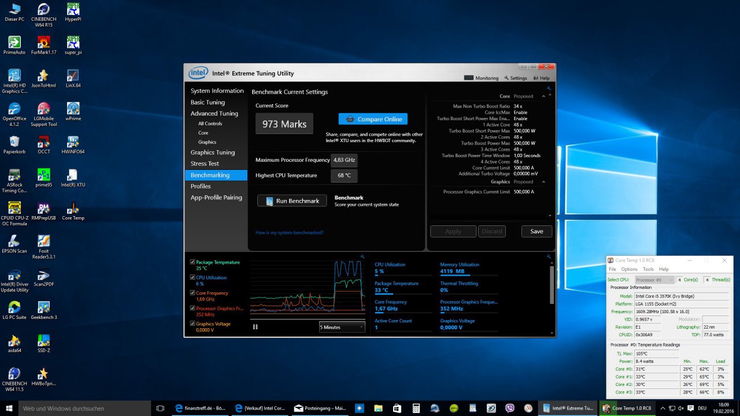Open Monitoring in XTU title bar
Viewport: 740px width, 416px height.
coord(481,78)
